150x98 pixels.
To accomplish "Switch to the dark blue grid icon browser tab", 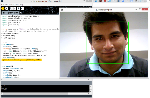I will click(118, 1).
